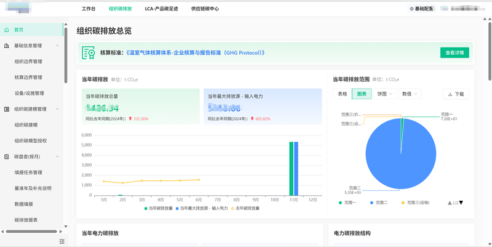The width and height of the screenshot is (492, 247).
Task: Go to next legend page arrow
Action: [461, 203]
